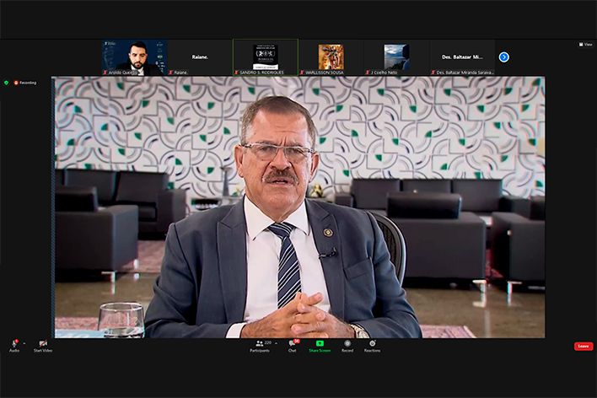Image resolution: width=597 pixels, height=398 pixels.
Task: Click the green encryption shield icon
Action: [6, 83]
